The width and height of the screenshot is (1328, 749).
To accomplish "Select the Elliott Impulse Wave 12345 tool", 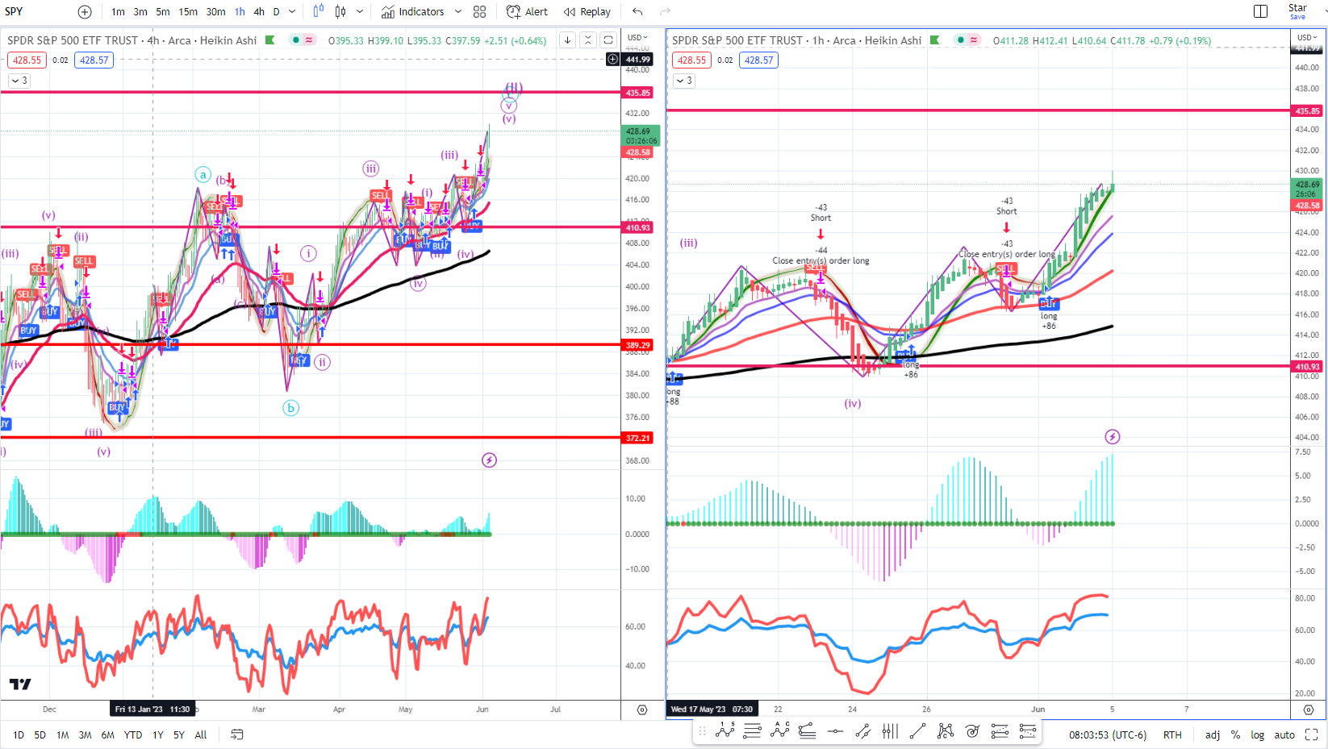I will tap(725, 731).
